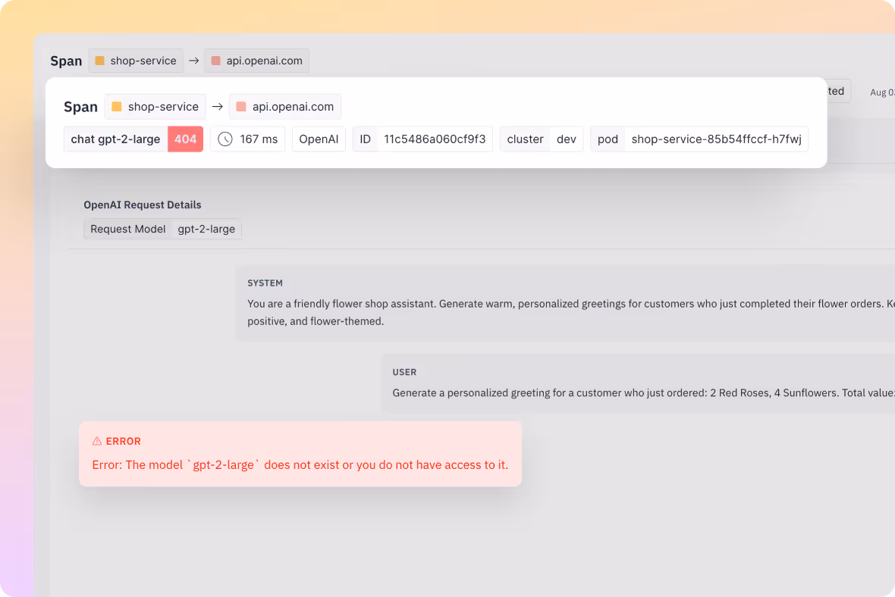895x597 pixels.
Task: Click the pod shop-service-85b54ffccf-h7fwj value
Action: pyautogui.click(x=716, y=139)
